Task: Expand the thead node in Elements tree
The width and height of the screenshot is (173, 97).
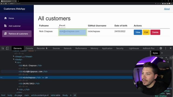Action: click(x=14, y=56)
